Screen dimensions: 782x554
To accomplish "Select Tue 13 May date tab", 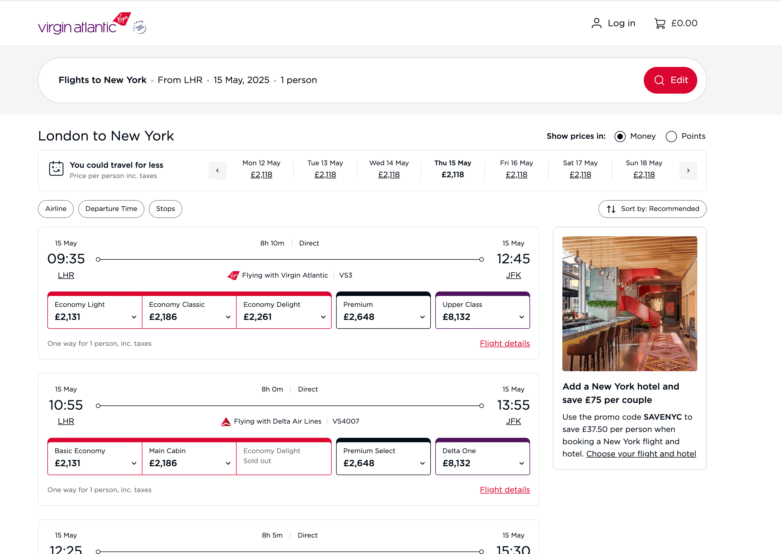I will click(x=325, y=169).
